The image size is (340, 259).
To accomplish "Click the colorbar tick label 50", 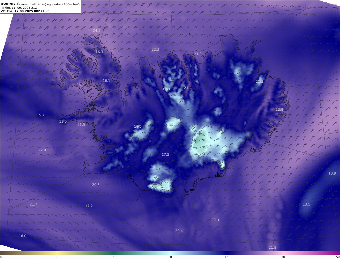I will pyautogui.click(x=338, y=257).
